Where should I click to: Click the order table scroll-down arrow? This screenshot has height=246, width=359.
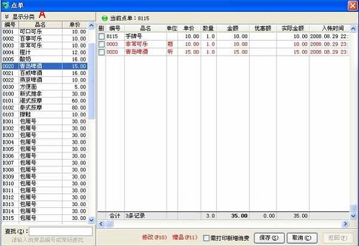click(353, 216)
